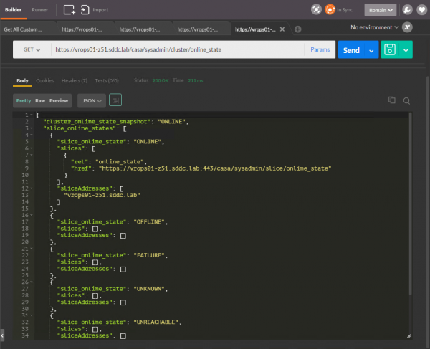Collapse fold arrow on line 12

[32, 188]
